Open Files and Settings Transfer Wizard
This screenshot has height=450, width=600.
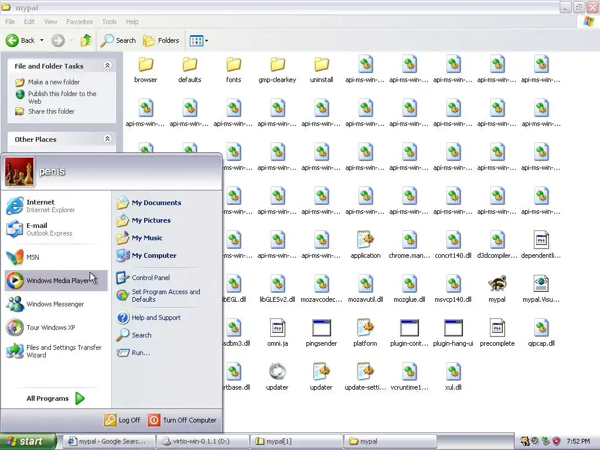click(56, 351)
